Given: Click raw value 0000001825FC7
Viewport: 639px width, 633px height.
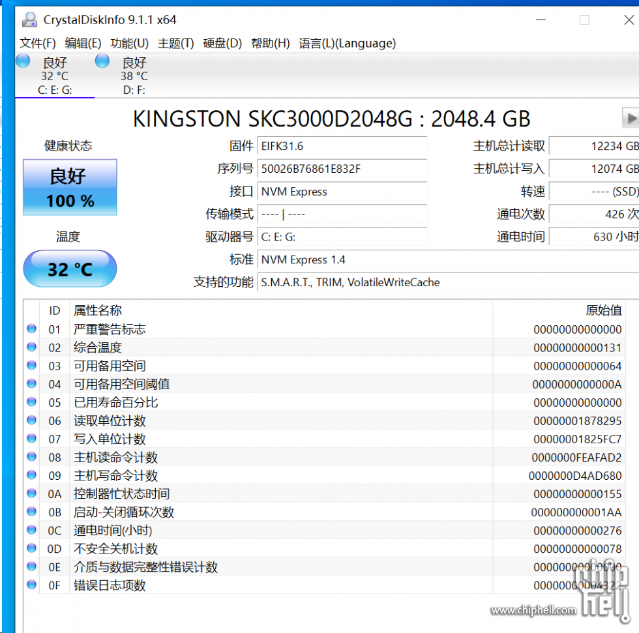Looking at the screenshot, I should pos(578,439).
